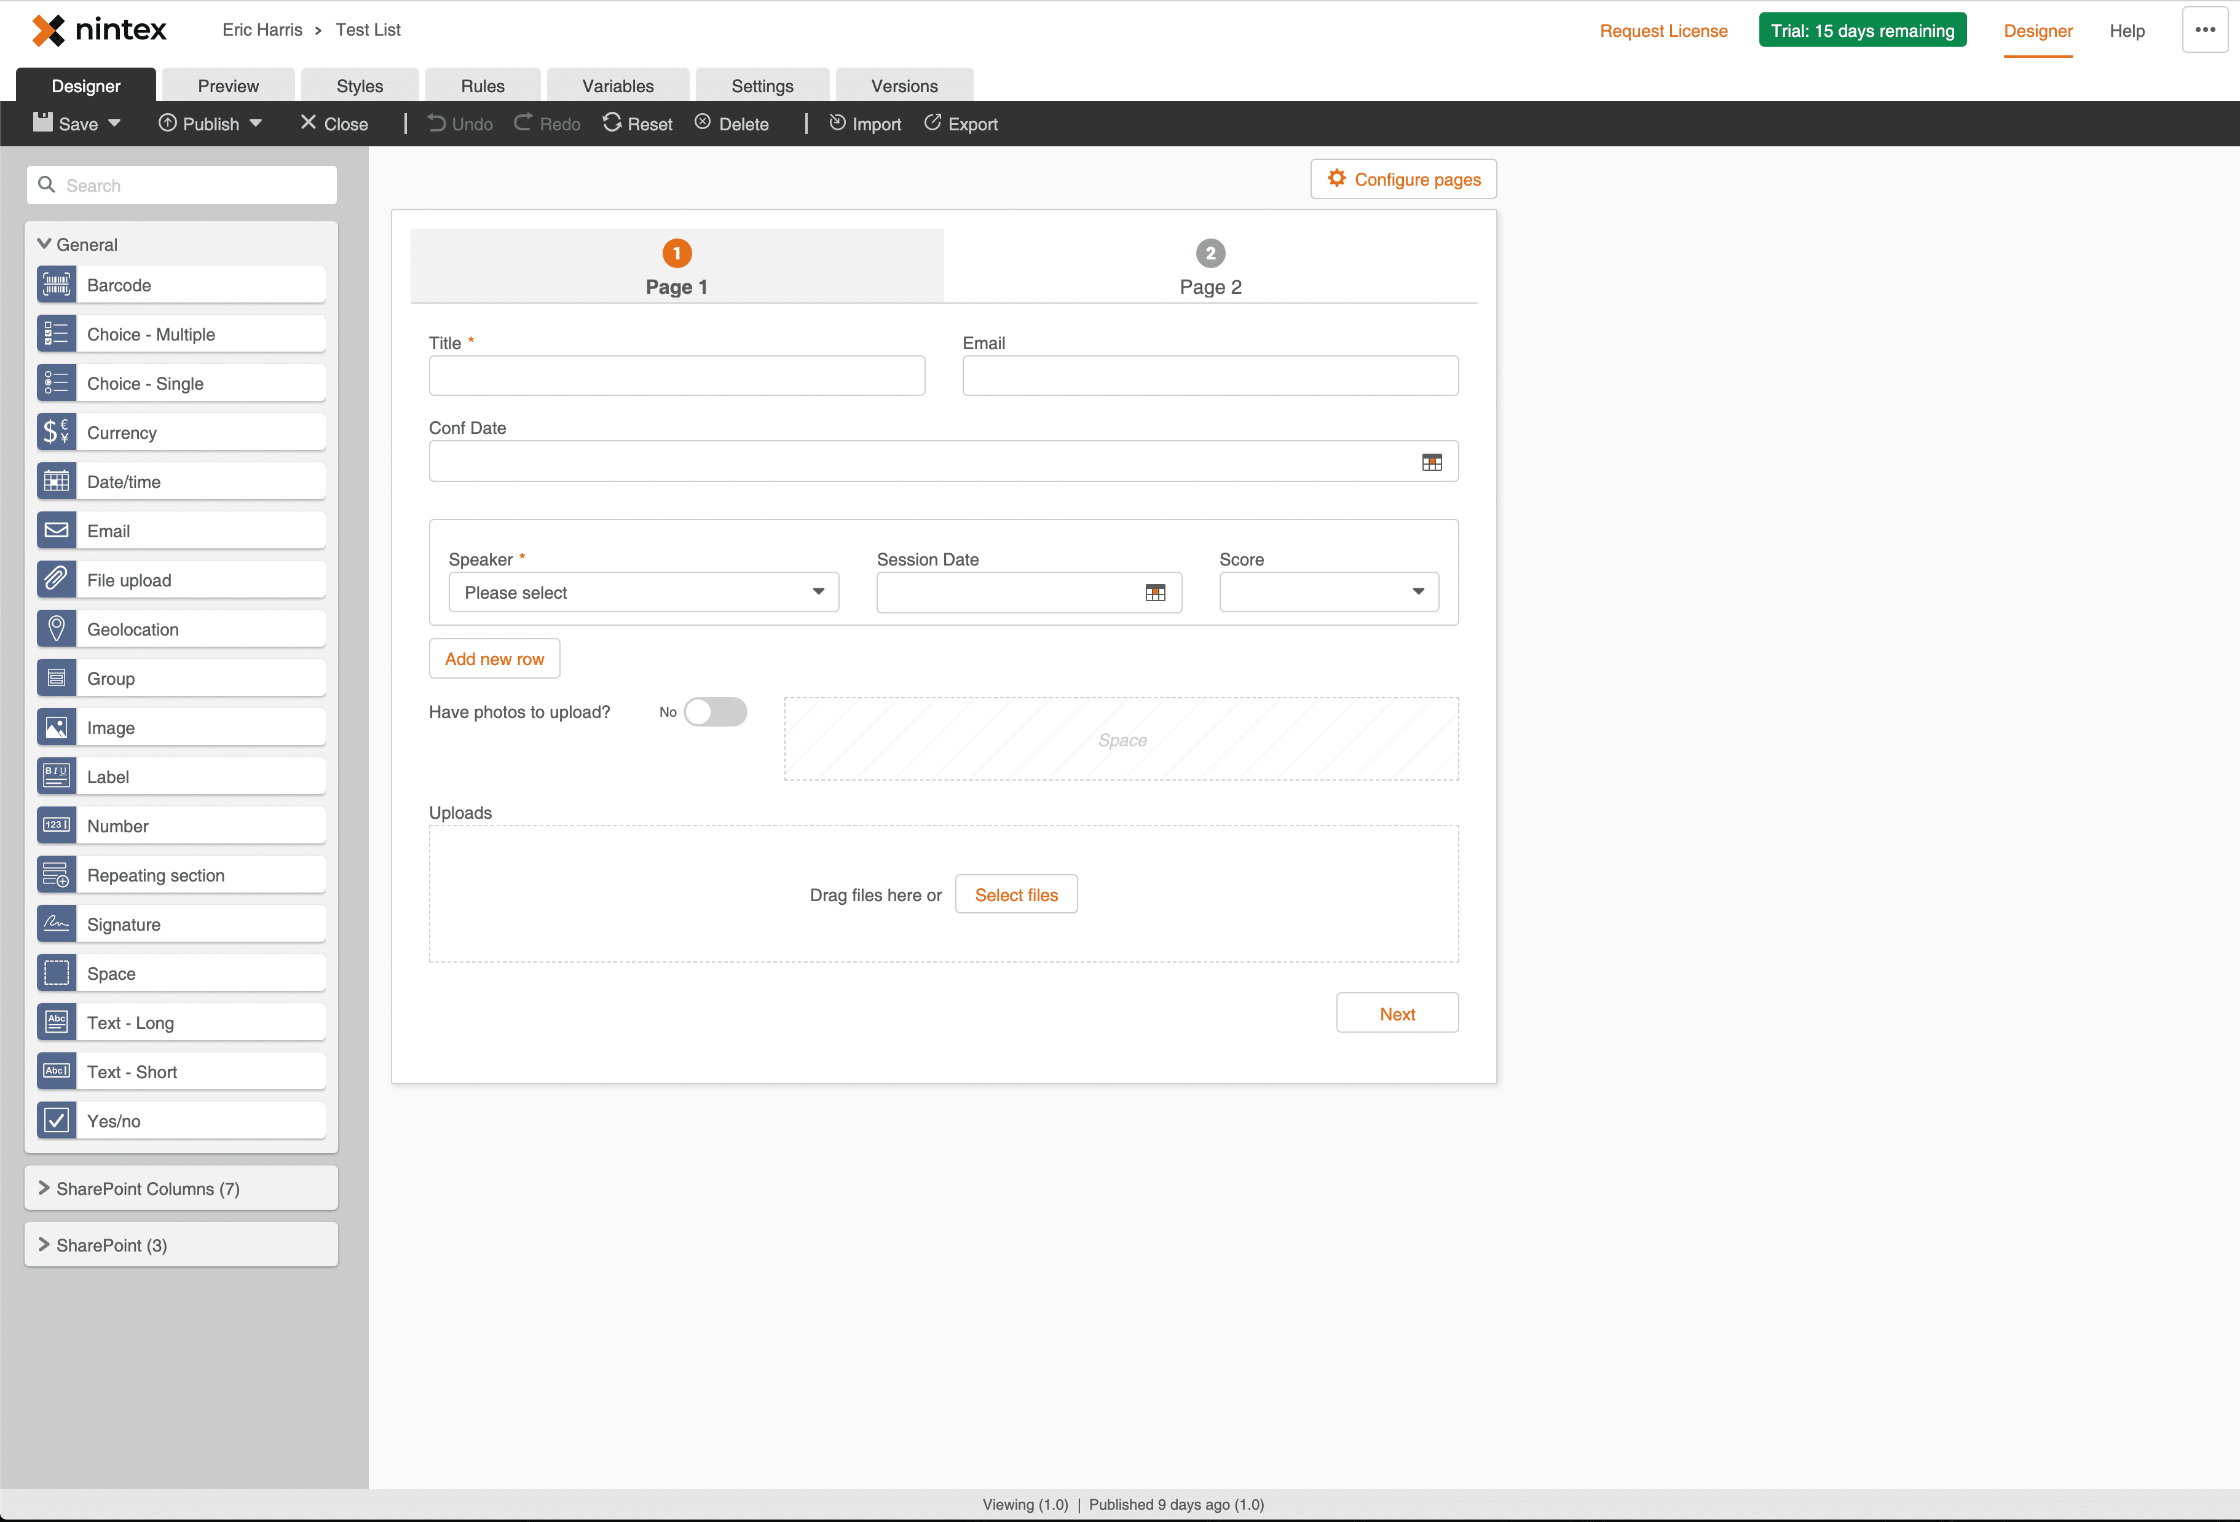Viewport: 2240px width, 1522px height.
Task: Select the Number control icon
Action: 57,825
